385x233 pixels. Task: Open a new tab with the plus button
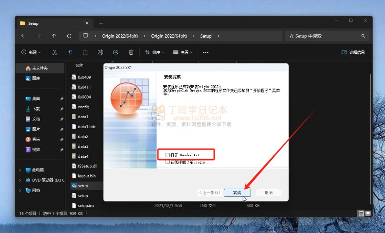[x=101, y=23]
